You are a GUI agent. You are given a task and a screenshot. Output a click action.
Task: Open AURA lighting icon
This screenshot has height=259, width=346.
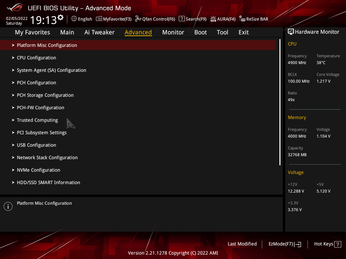pyautogui.click(x=213, y=19)
